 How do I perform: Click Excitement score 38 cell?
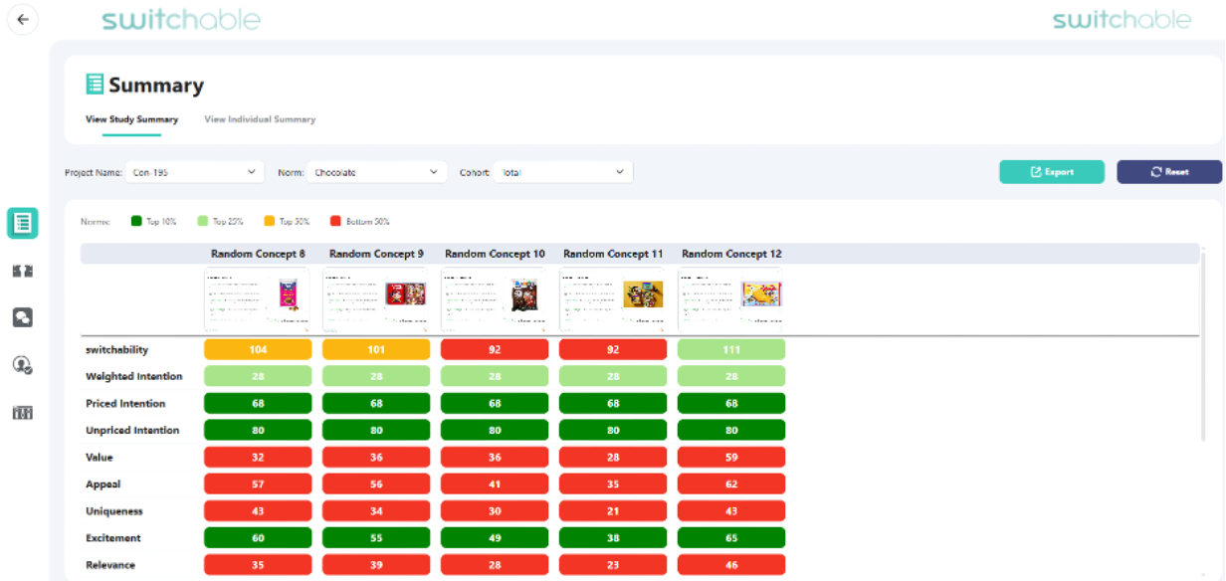[613, 538]
